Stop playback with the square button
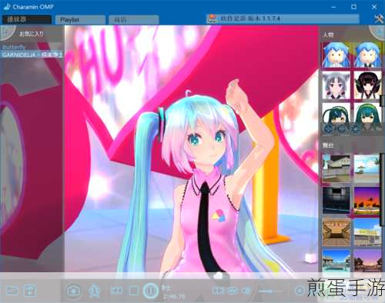The width and height of the screenshot is (385, 303). (134, 291)
